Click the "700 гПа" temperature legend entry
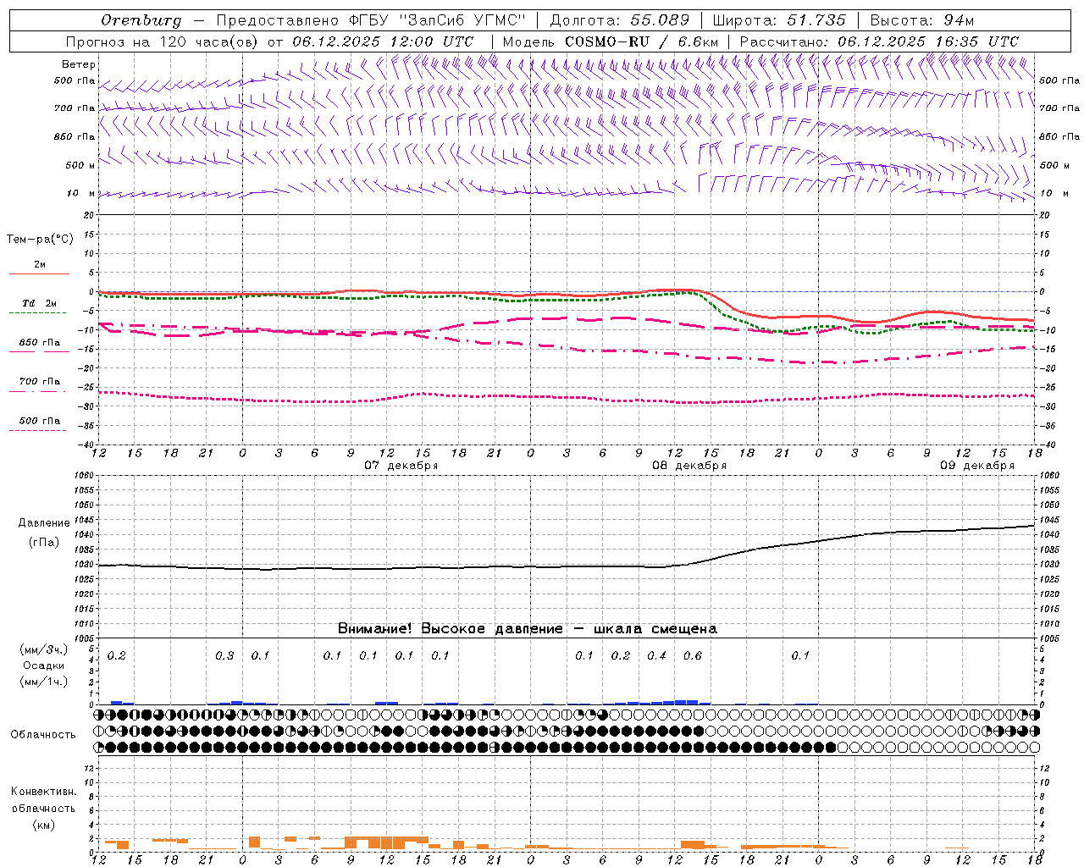Image resolution: width=1084 pixels, height=867 pixels. pyautogui.click(x=40, y=381)
